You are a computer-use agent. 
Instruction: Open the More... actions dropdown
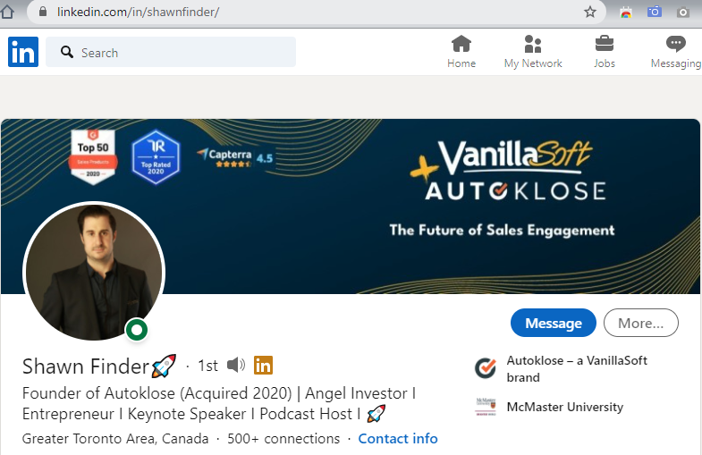click(x=640, y=323)
